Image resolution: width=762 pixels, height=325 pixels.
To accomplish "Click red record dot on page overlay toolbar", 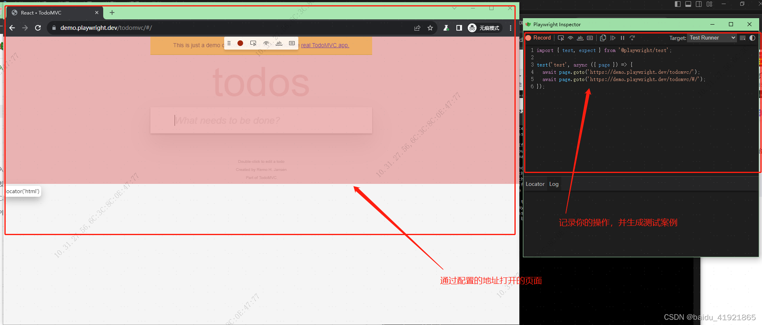I will tap(240, 43).
